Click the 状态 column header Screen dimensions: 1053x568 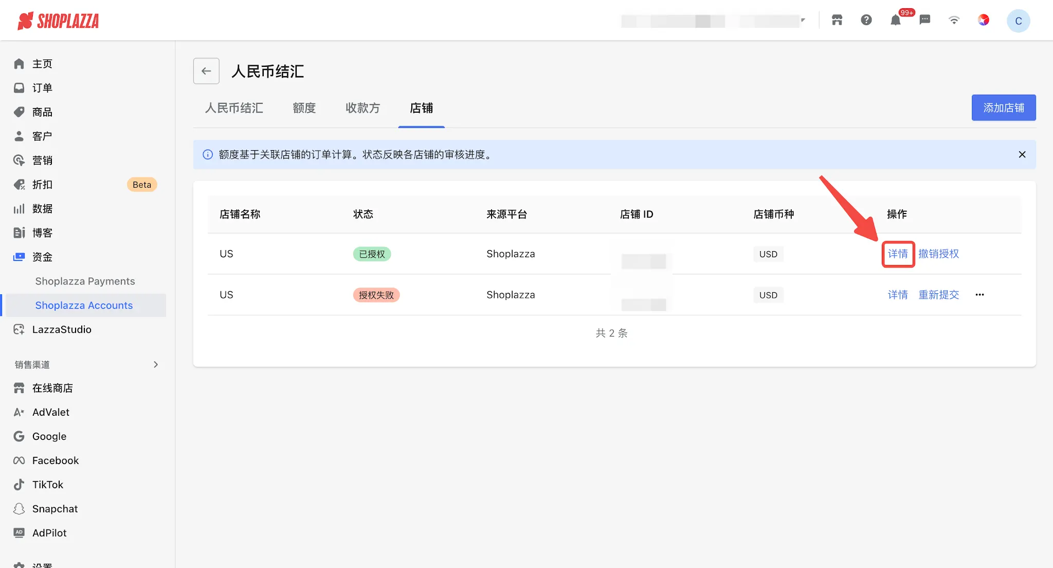(x=363, y=214)
